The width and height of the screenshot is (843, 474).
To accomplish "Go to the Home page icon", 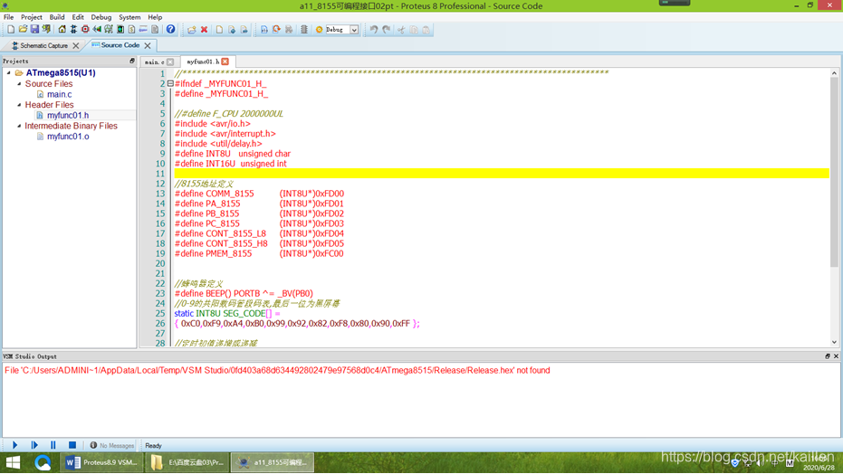I will click(x=62, y=30).
